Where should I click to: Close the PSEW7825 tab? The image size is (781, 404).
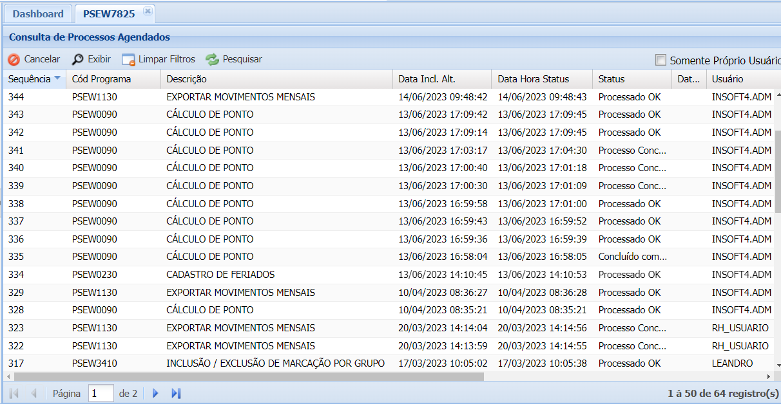[x=148, y=12]
